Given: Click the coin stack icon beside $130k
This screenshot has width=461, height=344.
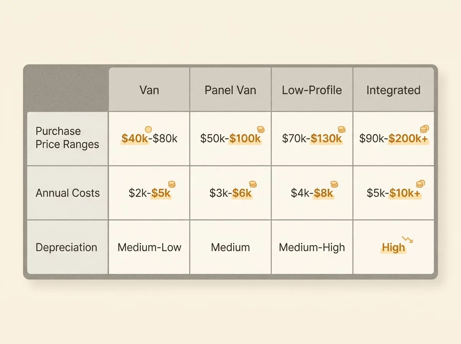Looking at the screenshot, I should tap(342, 130).
